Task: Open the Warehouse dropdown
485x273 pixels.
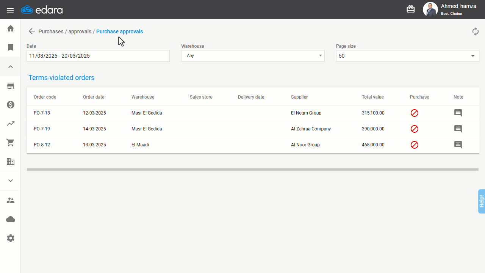Action: pos(253,56)
